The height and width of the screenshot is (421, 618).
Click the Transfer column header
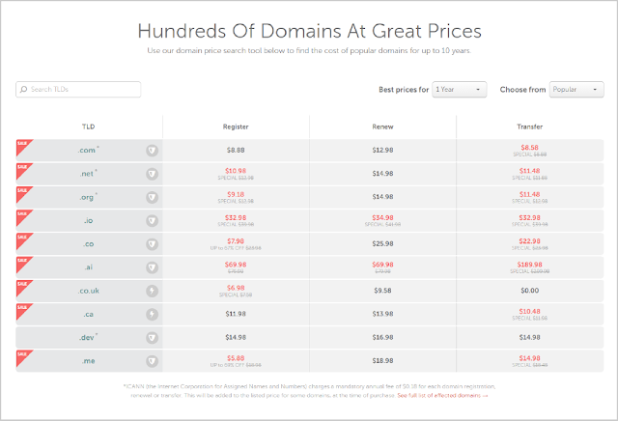[529, 126]
